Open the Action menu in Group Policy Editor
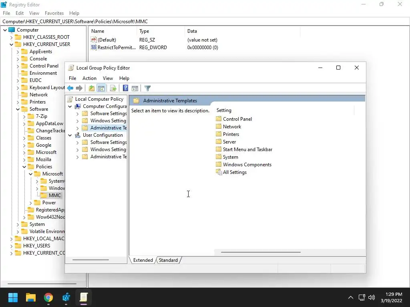Image resolution: width=410 pixels, height=307 pixels. point(89,78)
